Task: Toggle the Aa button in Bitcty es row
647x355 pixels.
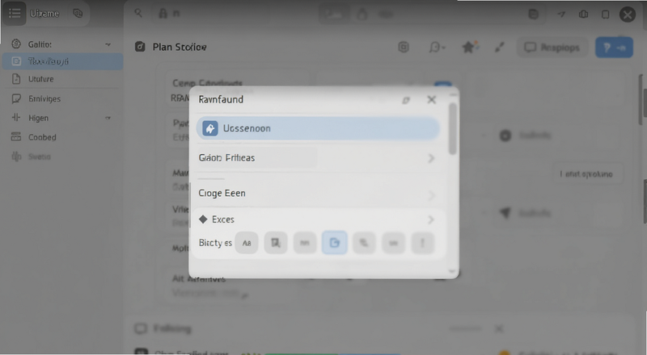Action: tap(247, 243)
